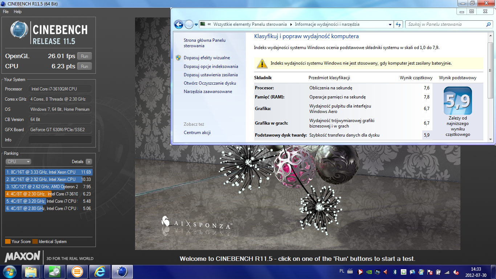
Task: Click the monitor display tray icon
Action: [x=378, y=272]
